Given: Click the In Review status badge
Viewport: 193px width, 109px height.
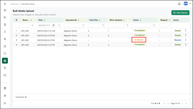Looking at the screenshot, I should (x=139, y=40).
